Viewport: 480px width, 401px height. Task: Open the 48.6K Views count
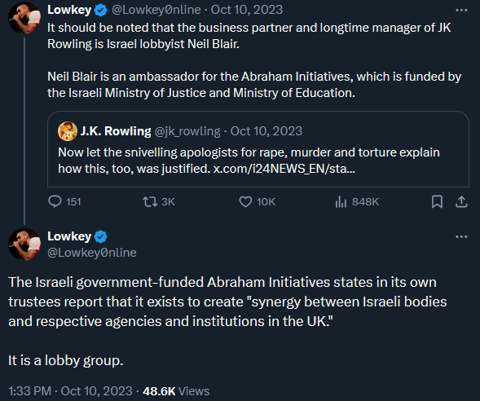[176, 391]
